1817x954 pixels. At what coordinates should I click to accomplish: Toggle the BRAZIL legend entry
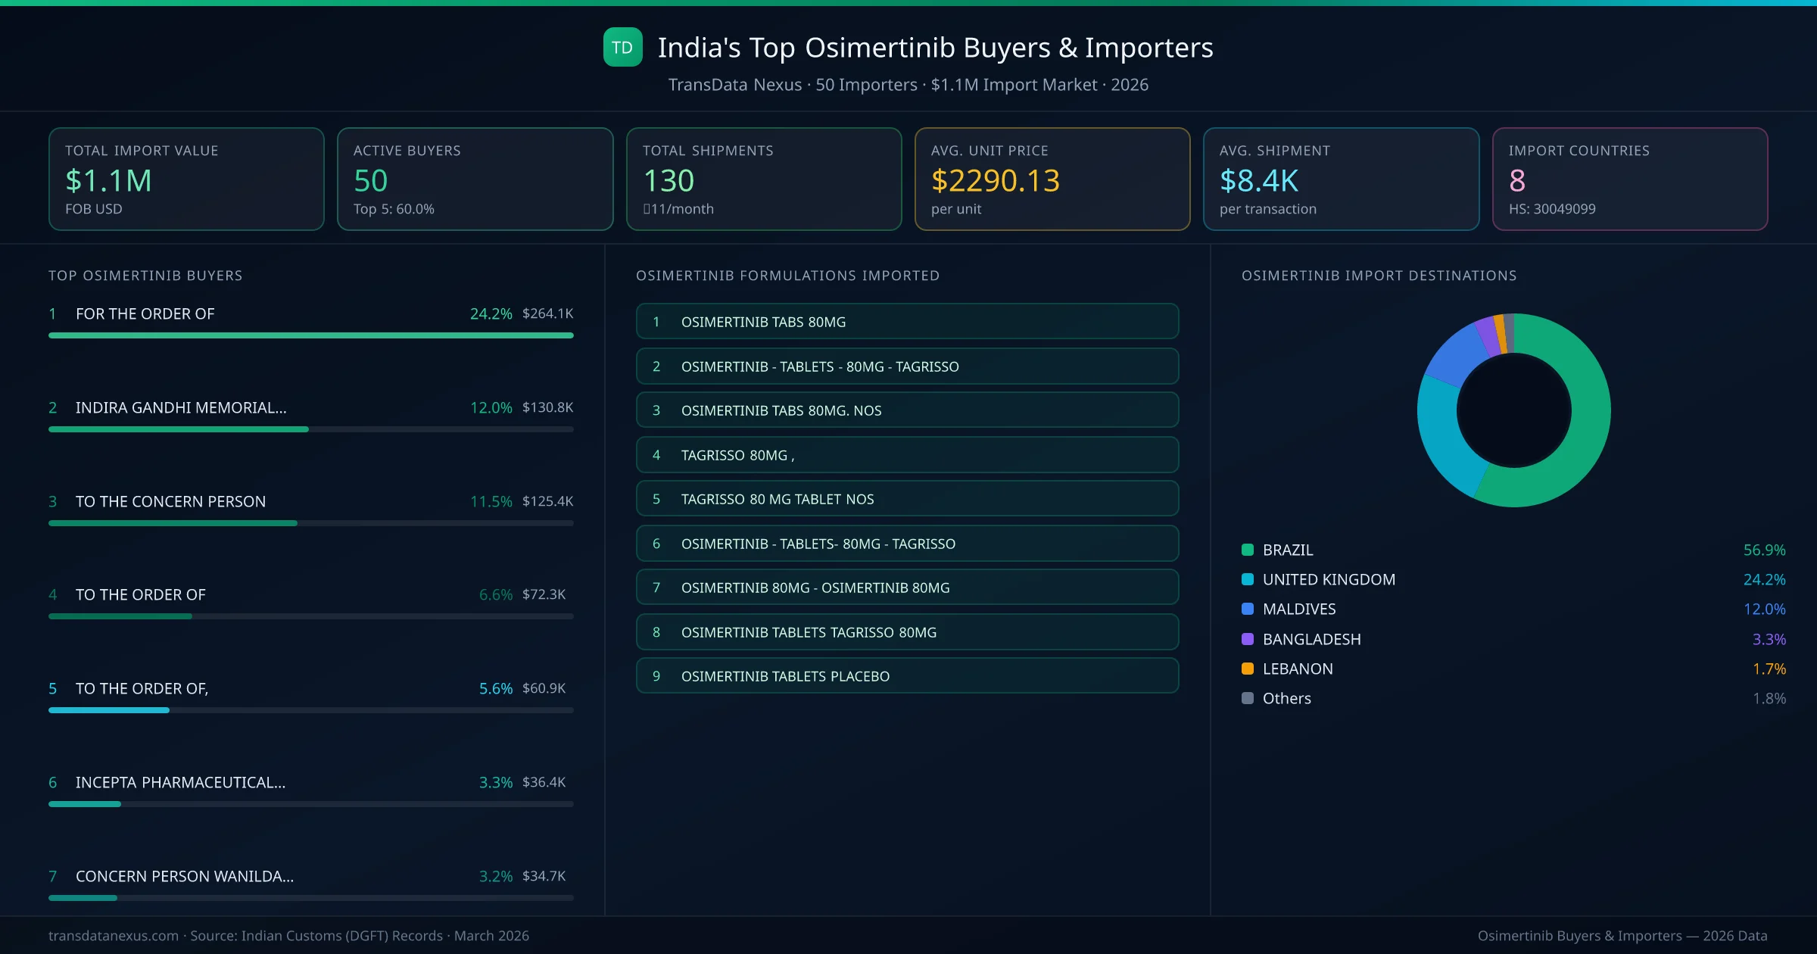coord(1287,550)
